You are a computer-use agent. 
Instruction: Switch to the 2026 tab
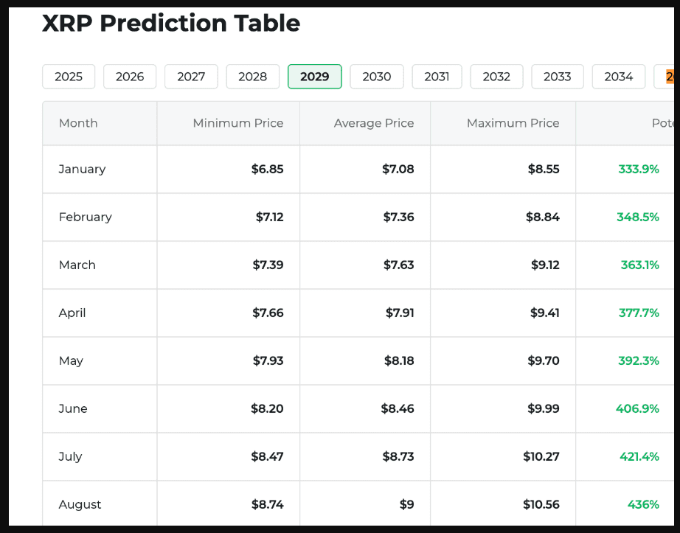click(x=130, y=77)
